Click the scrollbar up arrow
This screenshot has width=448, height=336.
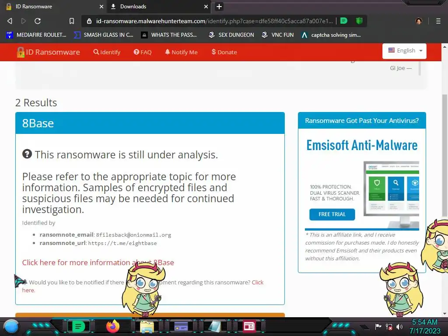coord(444,46)
